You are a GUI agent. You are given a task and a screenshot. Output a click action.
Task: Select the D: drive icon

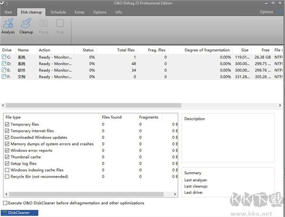coord(5,64)
